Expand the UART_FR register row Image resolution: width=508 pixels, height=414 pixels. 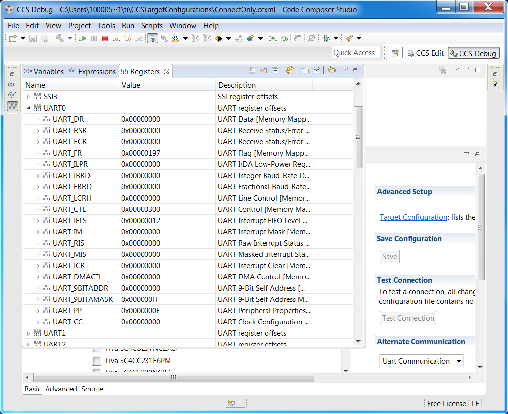38,153
